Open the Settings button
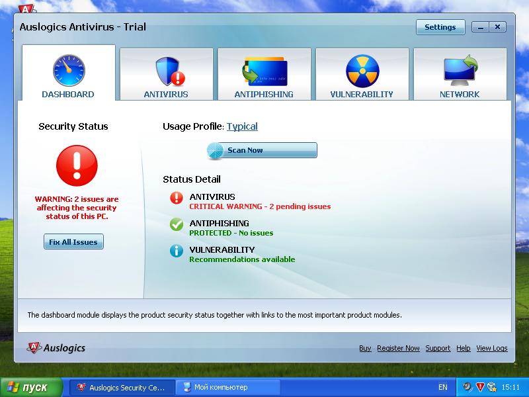Image resolution: width=529 pixels, height=397 pixels. pos(440,27)
